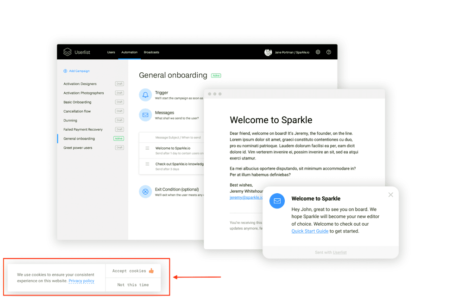Image resolution: width=451 pixels, height=297 pixels.
Task: Open the Jane Portman / Sparkle.io account menu
Action: tap(292, 52)
